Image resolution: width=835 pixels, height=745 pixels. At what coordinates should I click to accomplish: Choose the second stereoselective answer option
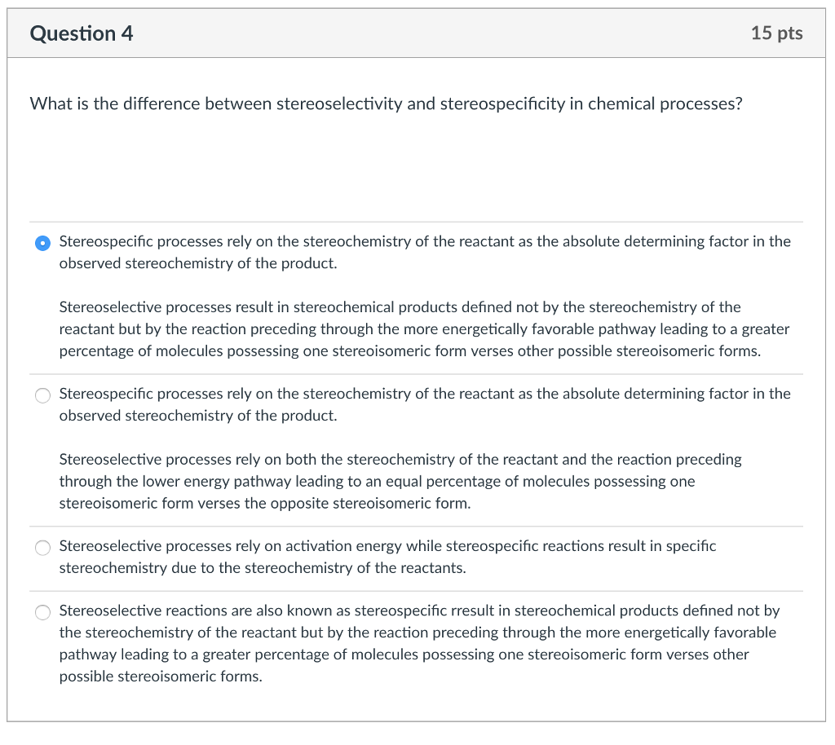[x=42, y=395]
